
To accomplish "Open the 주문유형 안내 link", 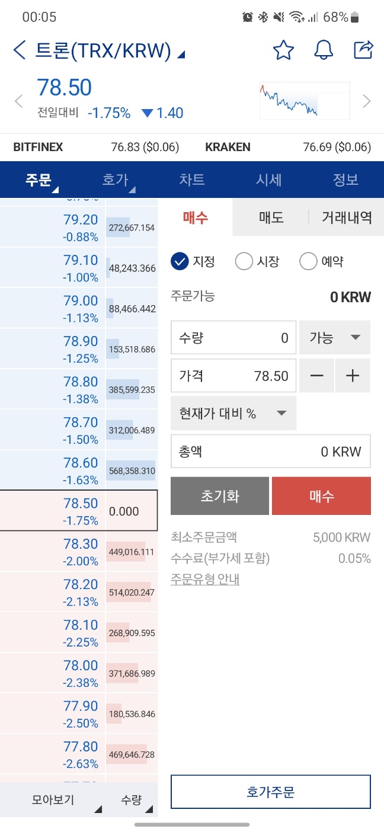I will tap(205, 579).
